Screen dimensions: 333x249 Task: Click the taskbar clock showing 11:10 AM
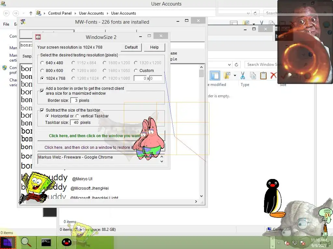[x=319, y=243]
